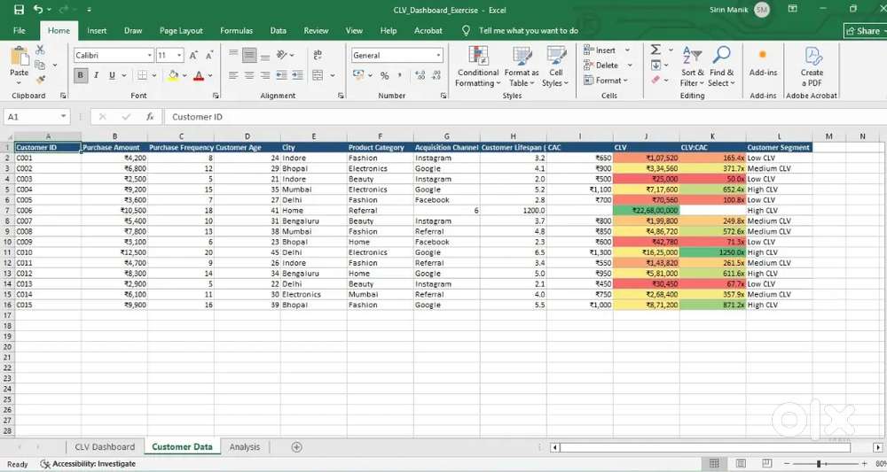887x472 pixels.
Task: Click Increase Font Size icon
Action: pos(194,55)
